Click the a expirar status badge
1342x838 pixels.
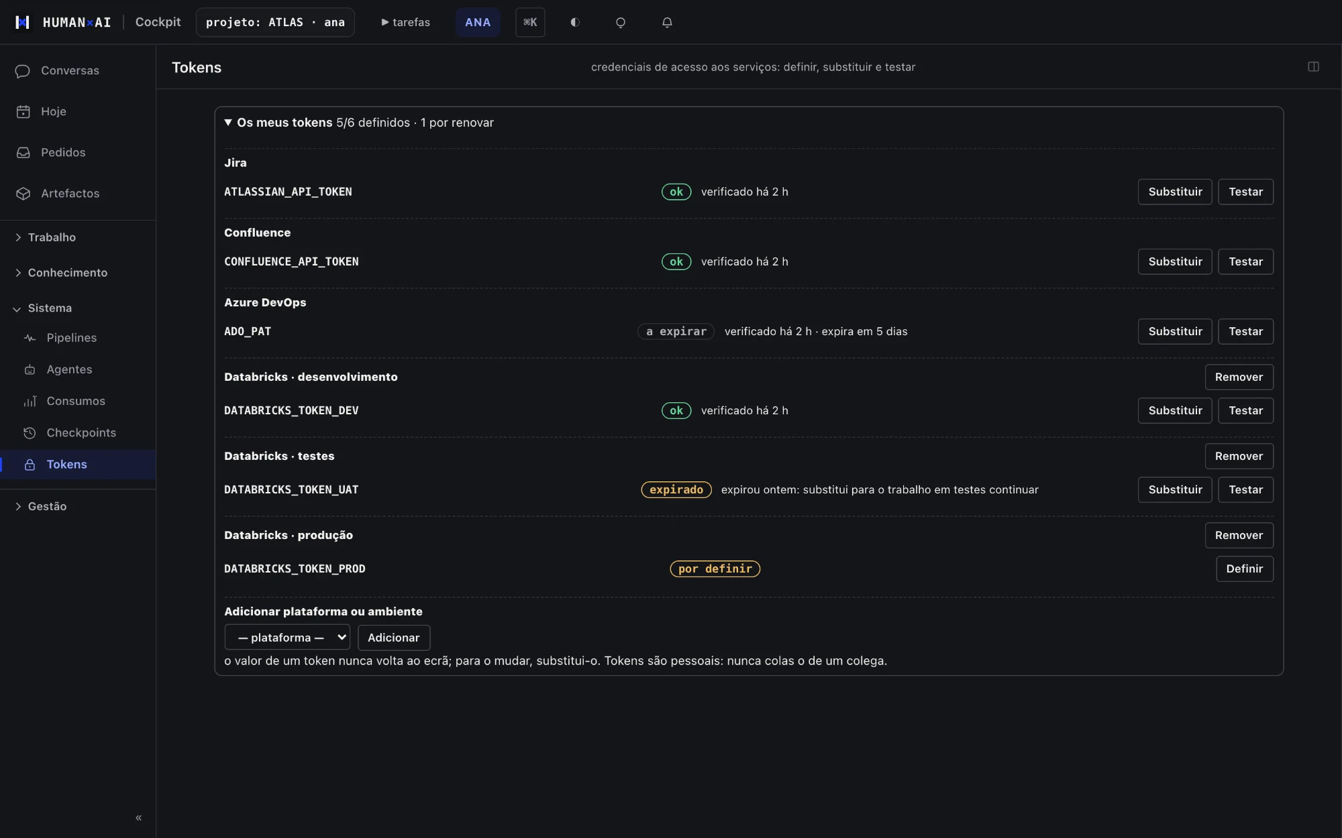tap(676, 331)
